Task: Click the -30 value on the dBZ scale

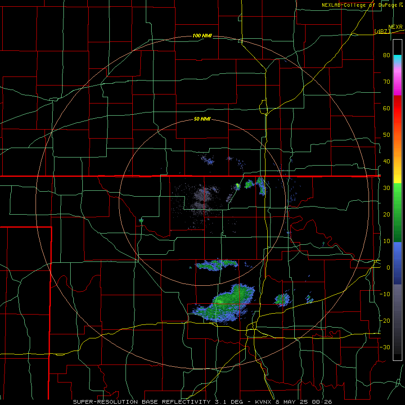Action: (x=385, y=347)
